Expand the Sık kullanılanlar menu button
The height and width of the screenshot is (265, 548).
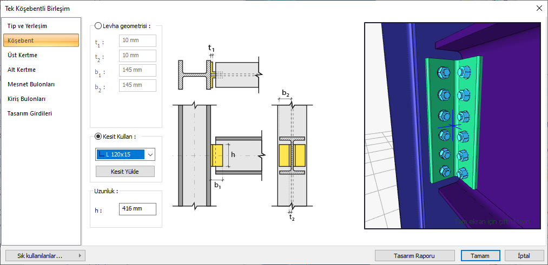44,256
